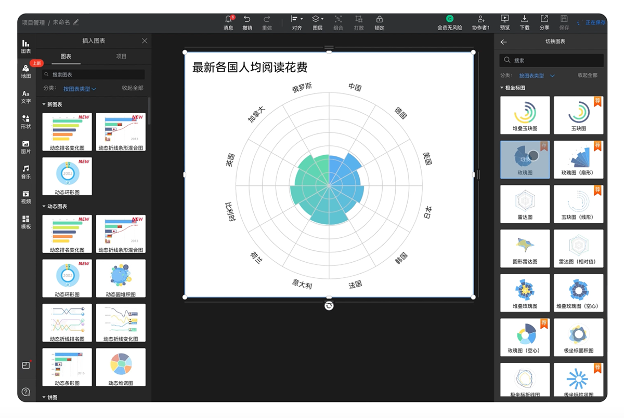This screenshot has height=418, width=624.
Task: Click left panel 收起全部 collapse all
Action: tap(133, 88)
